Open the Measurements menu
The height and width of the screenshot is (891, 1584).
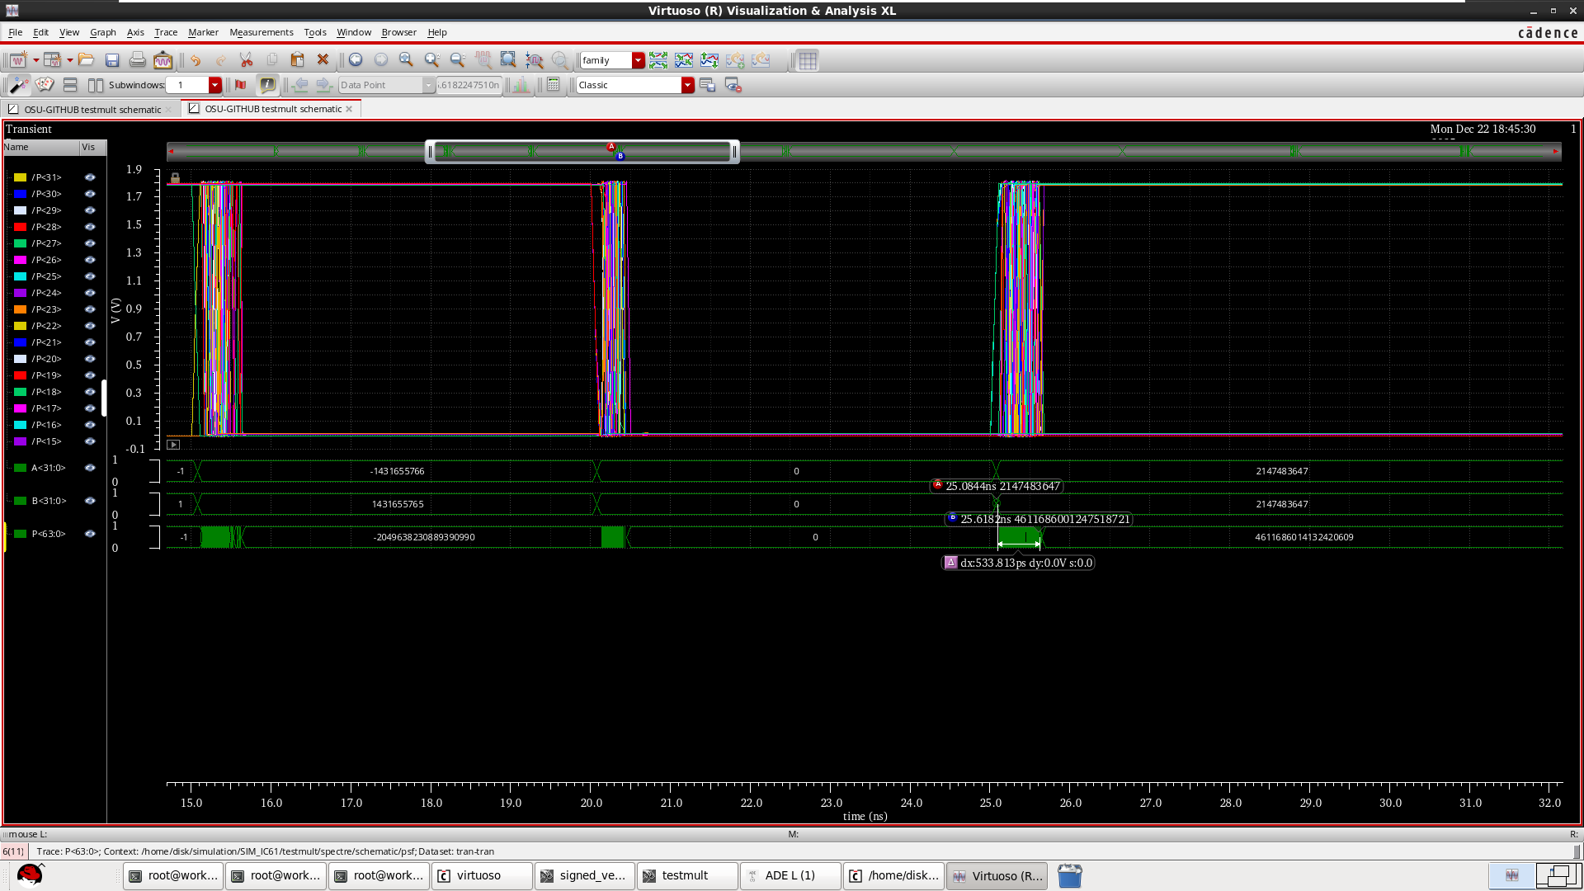click(261, 32)
